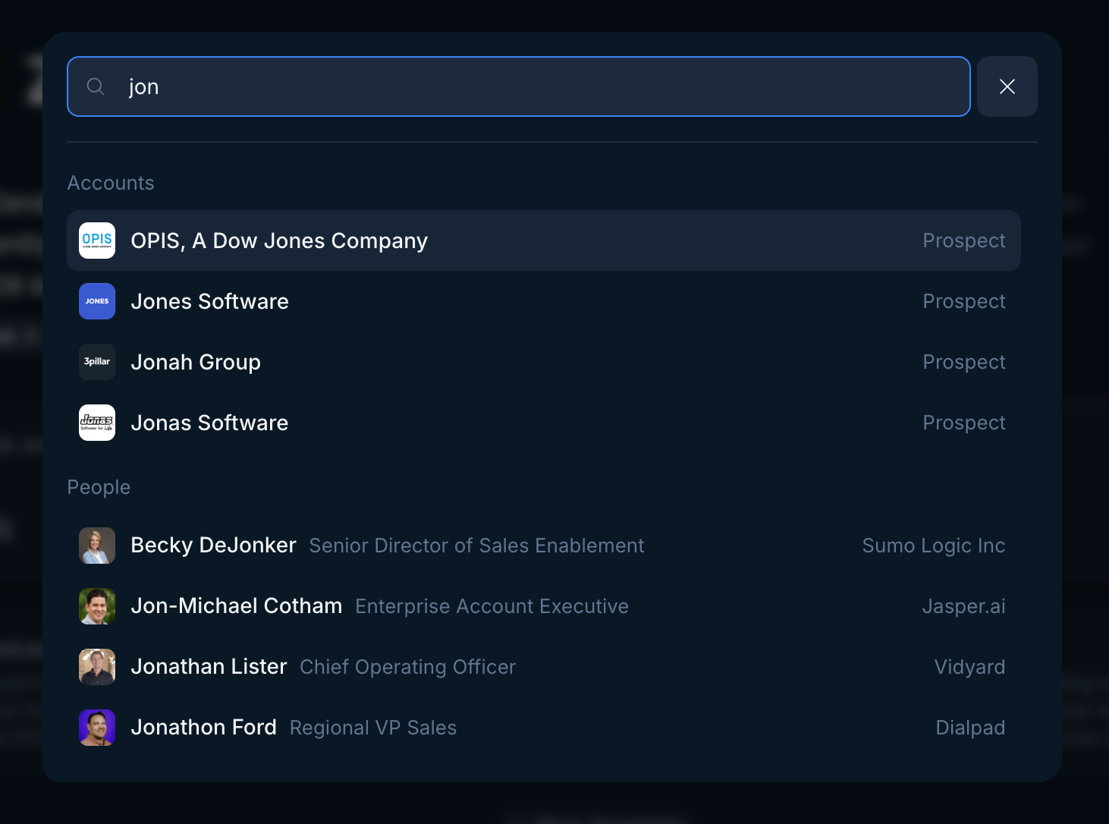Select the Jonas Software account
This screenshot has height=824, width=1109.
pos(544,423)
